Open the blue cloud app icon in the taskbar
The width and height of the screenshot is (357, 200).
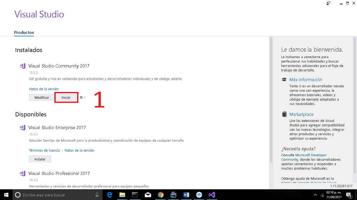(199, 195)
